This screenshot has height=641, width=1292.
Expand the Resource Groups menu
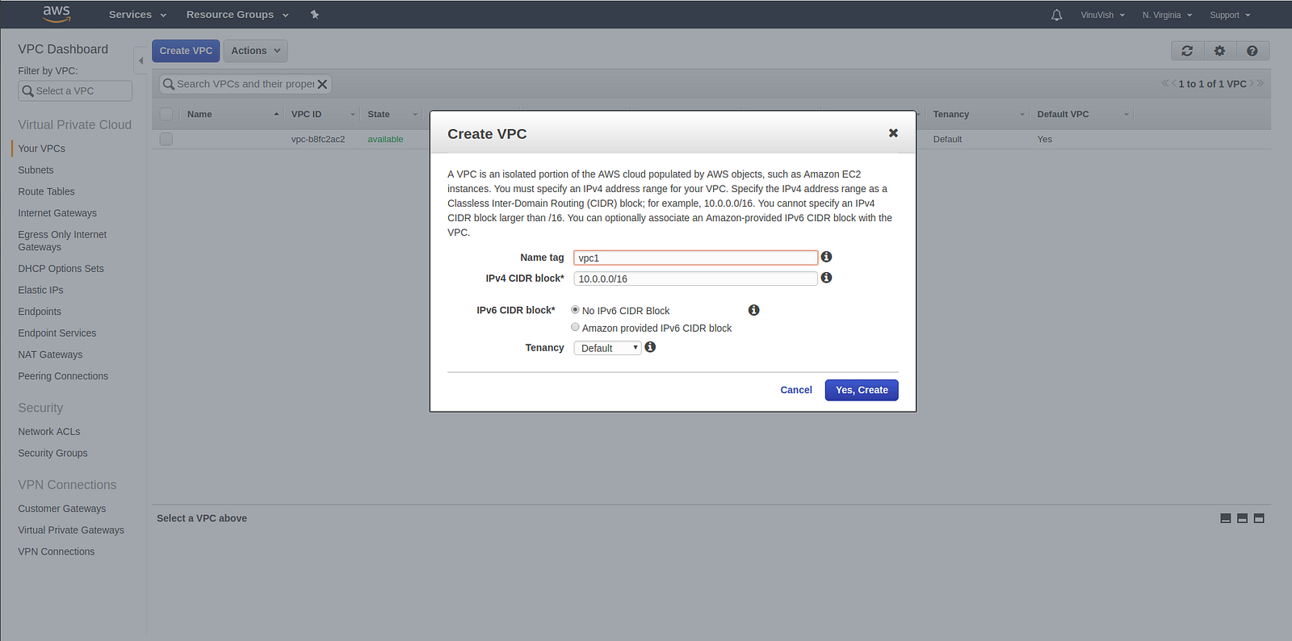pyautogui.click(x=237, y=15)
